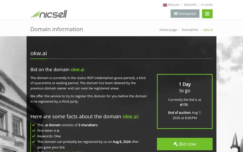Click the 'Aug 8, 2026' date text
Viewport: 243px width, 152px height.
(x=121, y=142)
